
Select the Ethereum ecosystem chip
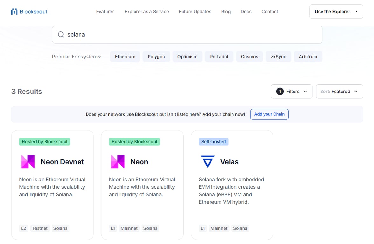125,57
